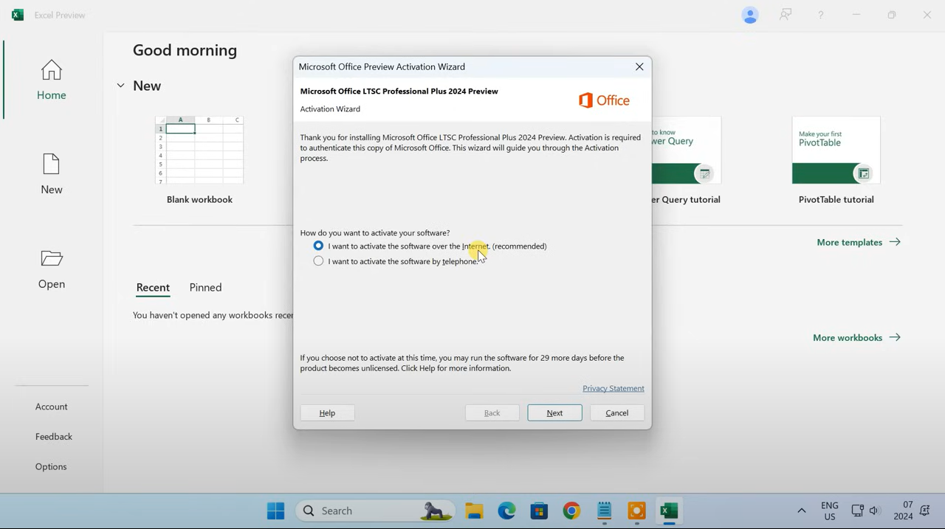The image size is (945, 529).
Task: Open the volume speaker icon
Action: coord(875,511)
